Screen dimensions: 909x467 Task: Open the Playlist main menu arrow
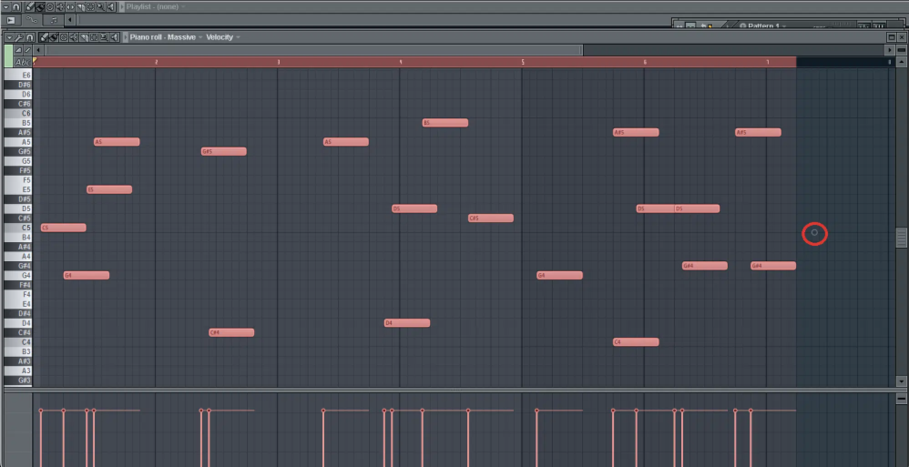(6, 7)
